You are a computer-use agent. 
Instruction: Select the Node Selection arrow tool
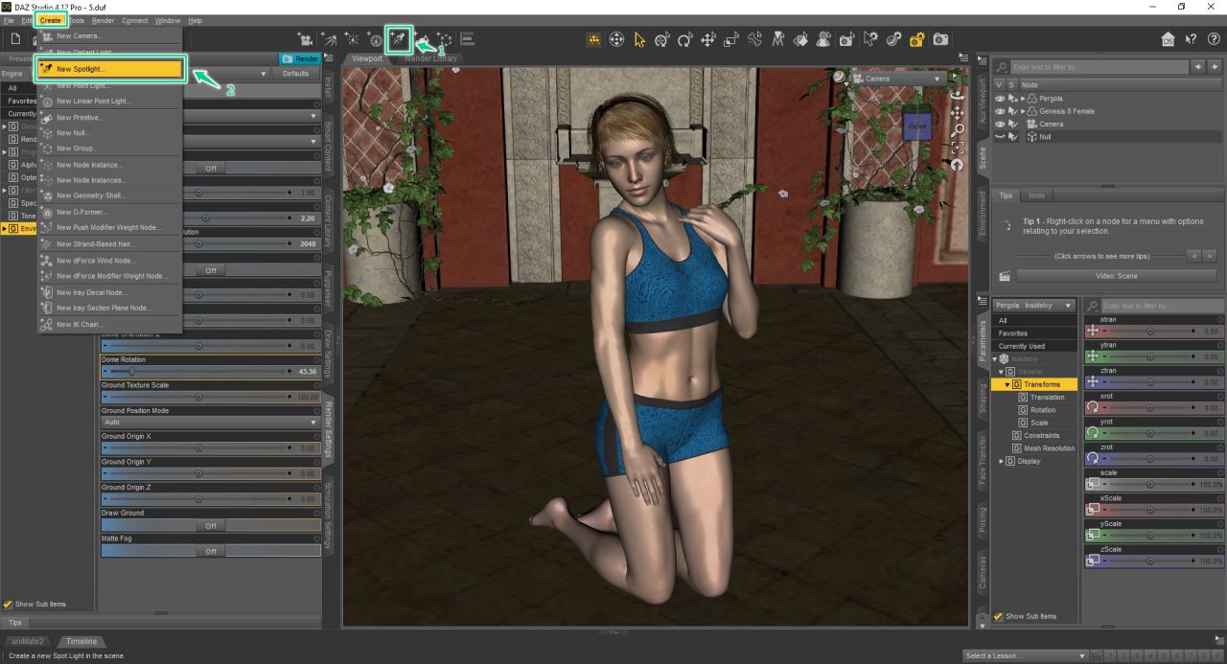pyautogui.click(x=640, y=39)
